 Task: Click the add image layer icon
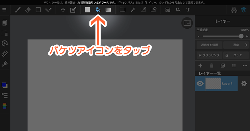point(223,65)
